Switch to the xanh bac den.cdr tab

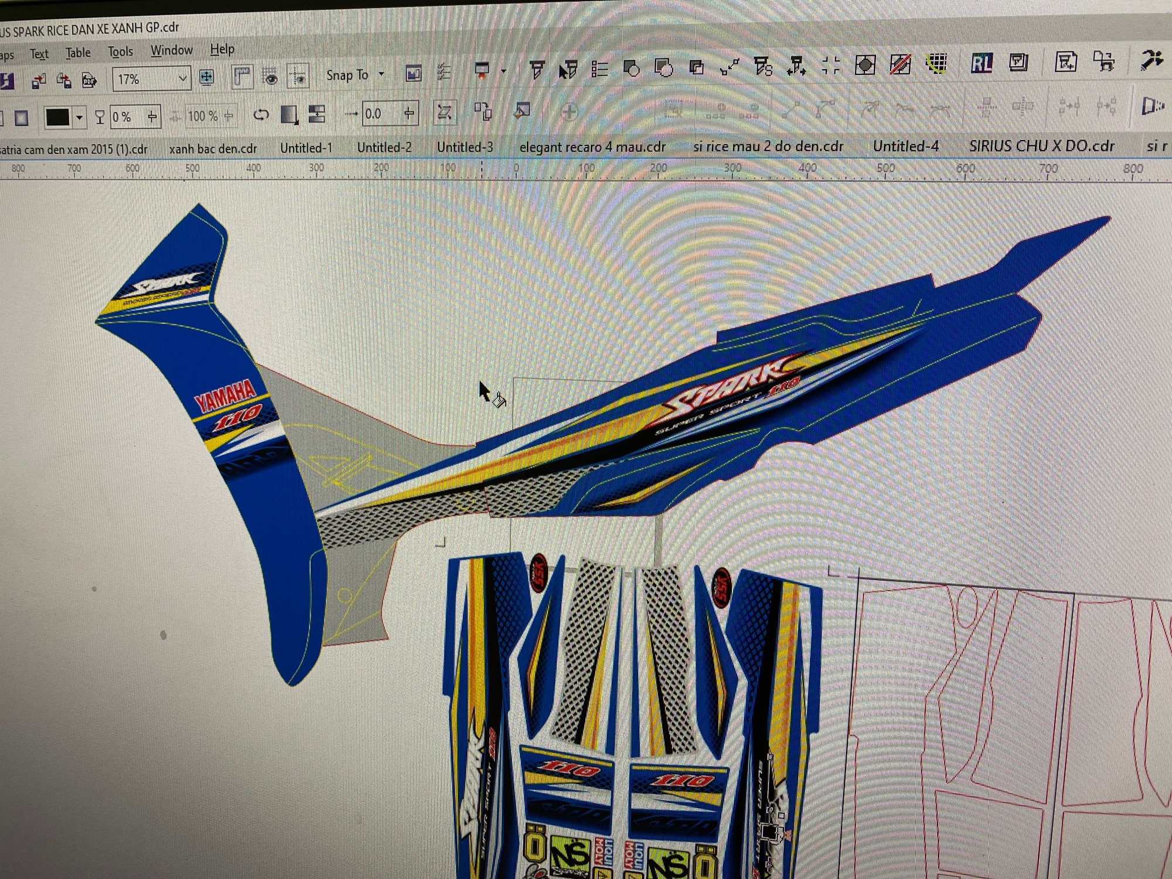213,149
